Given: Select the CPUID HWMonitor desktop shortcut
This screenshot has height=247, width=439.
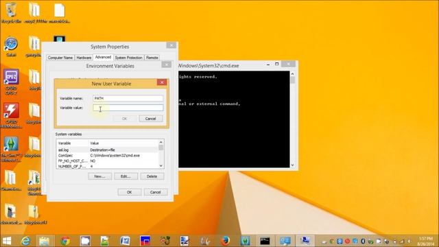Looking at the screenshot, I should tap(11, 115).
